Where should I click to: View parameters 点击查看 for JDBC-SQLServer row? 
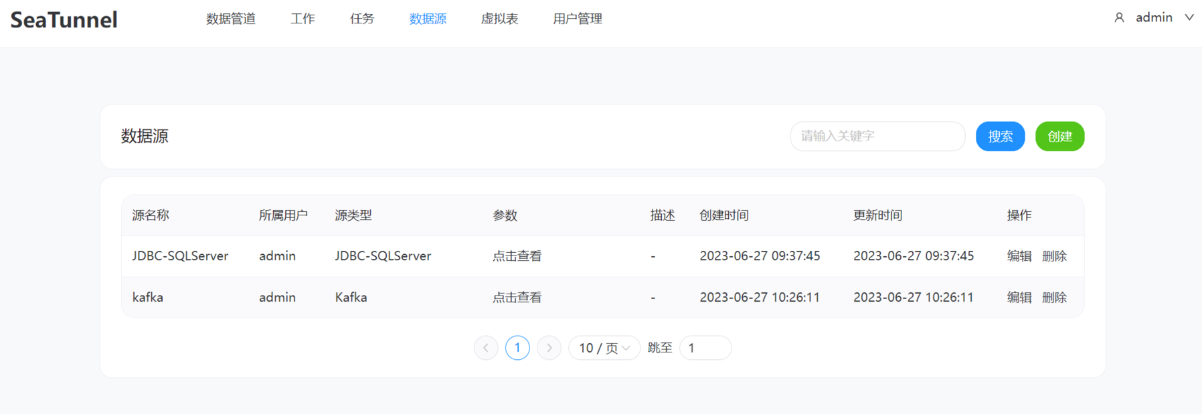pyautogui.click(x=517, y=256)
